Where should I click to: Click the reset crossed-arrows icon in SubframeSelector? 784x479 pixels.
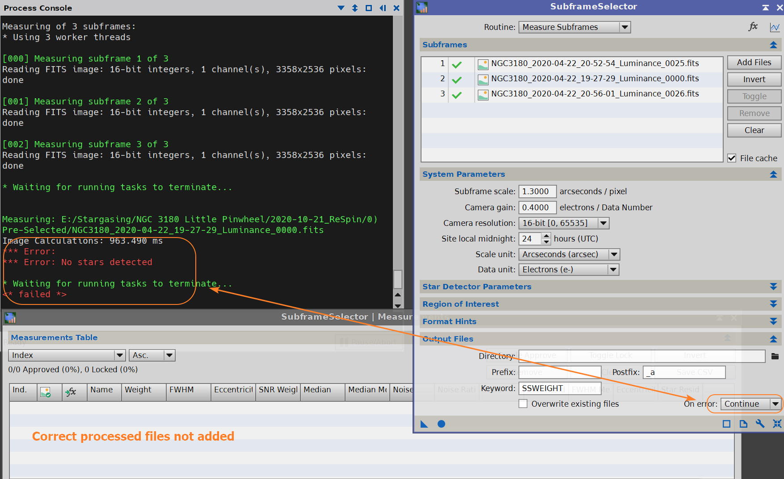[777, 424]
